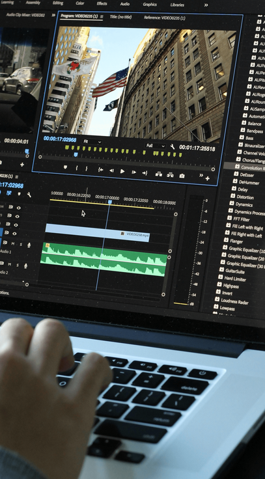Open timeline display settings wrench
This screenshot has height=479, width=265.
tap(29, 195)
